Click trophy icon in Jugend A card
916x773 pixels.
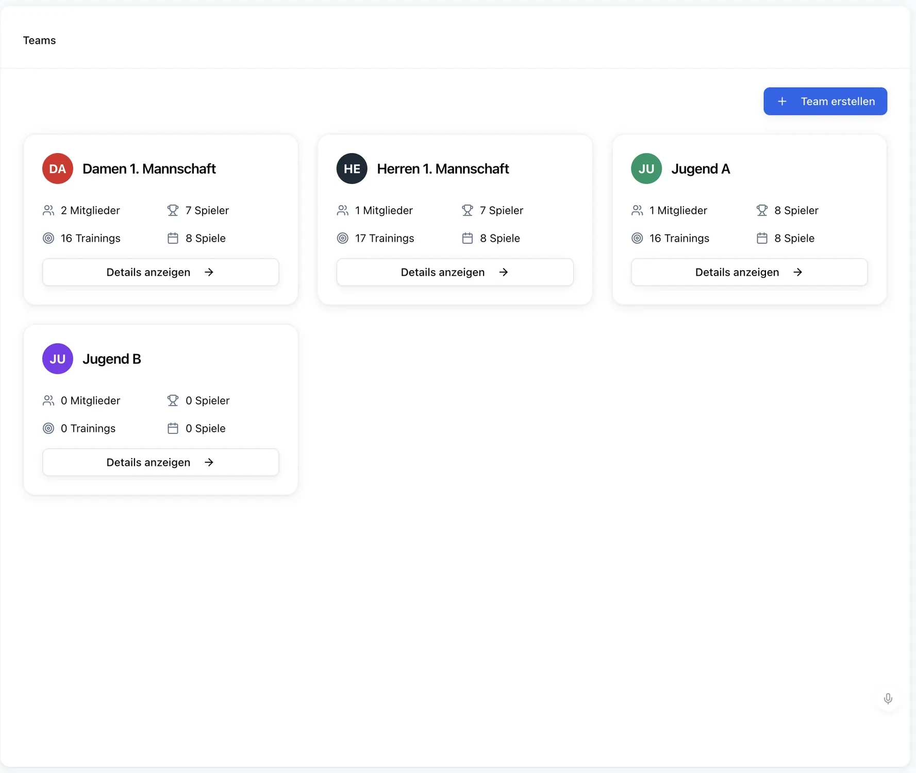tap(762, 210)
